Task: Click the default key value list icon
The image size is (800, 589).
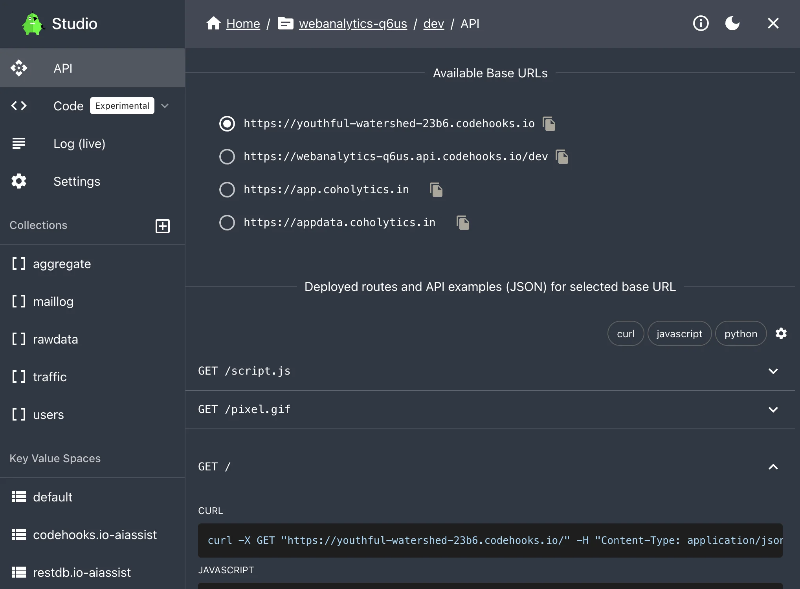Action: [19, 497]
